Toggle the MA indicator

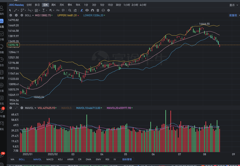coord(12,159)
